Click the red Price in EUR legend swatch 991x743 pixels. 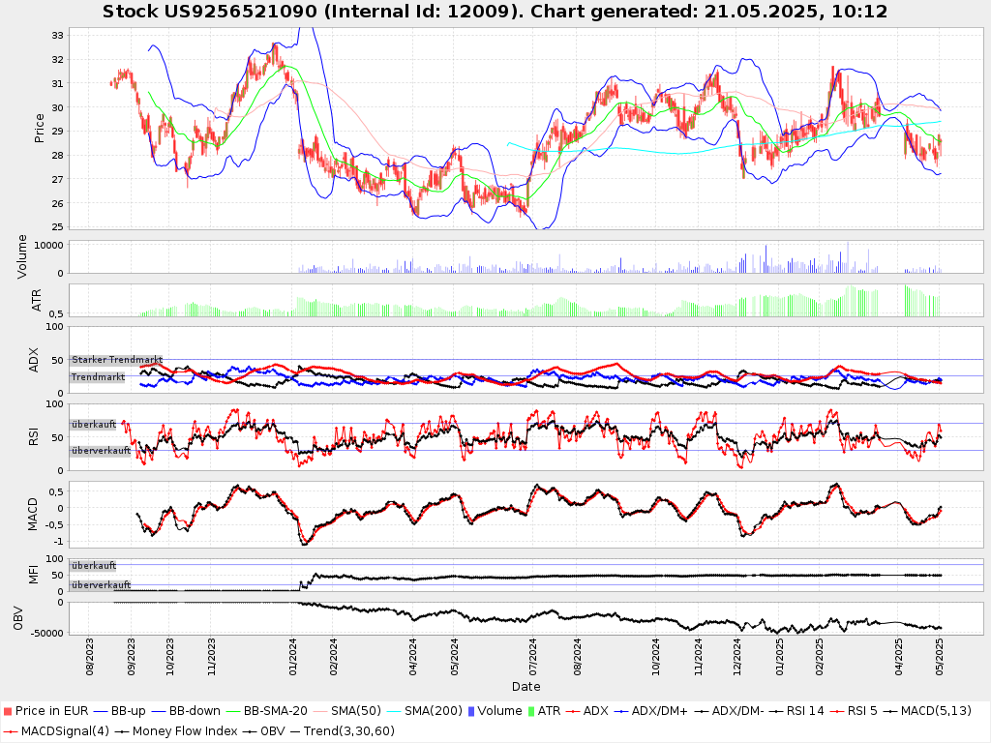pyautogui.click(x=8, y=711)
